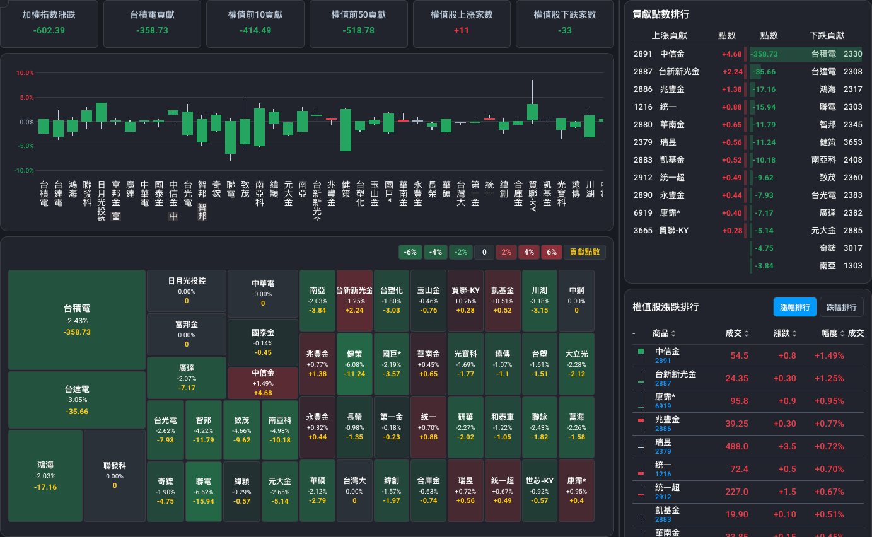Select the 台新新光金 +1.25% heatmap tile
The image size is (872, 537).
click(x=354, y=301)
